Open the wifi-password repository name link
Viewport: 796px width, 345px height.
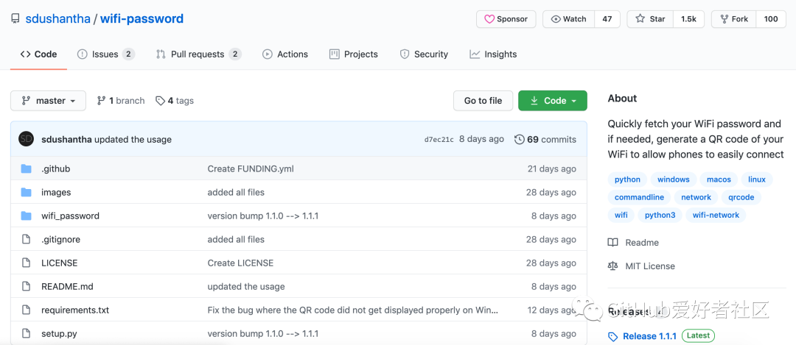(142, 19)
